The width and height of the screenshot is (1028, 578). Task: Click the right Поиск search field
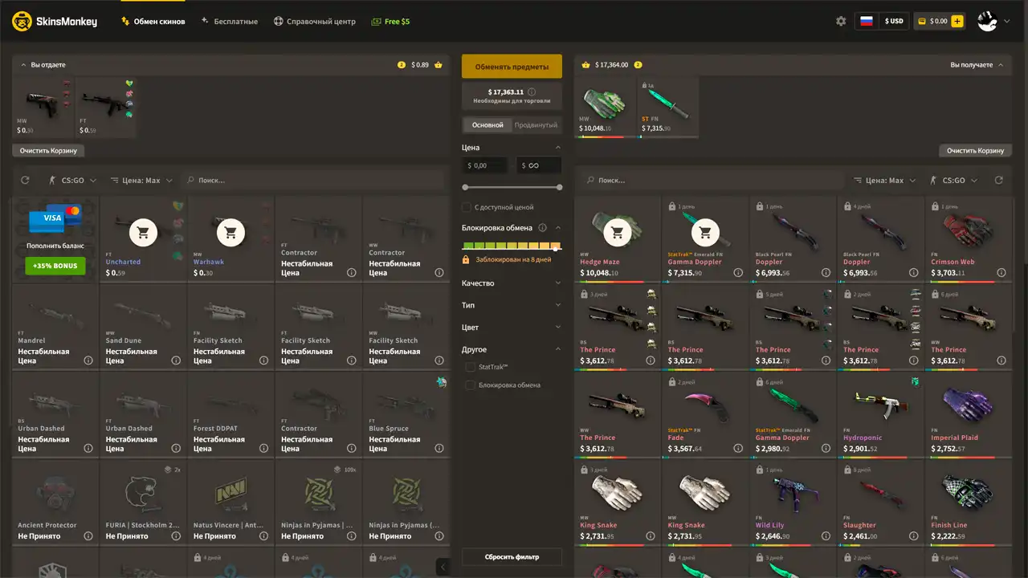click(x=711, y=181)
